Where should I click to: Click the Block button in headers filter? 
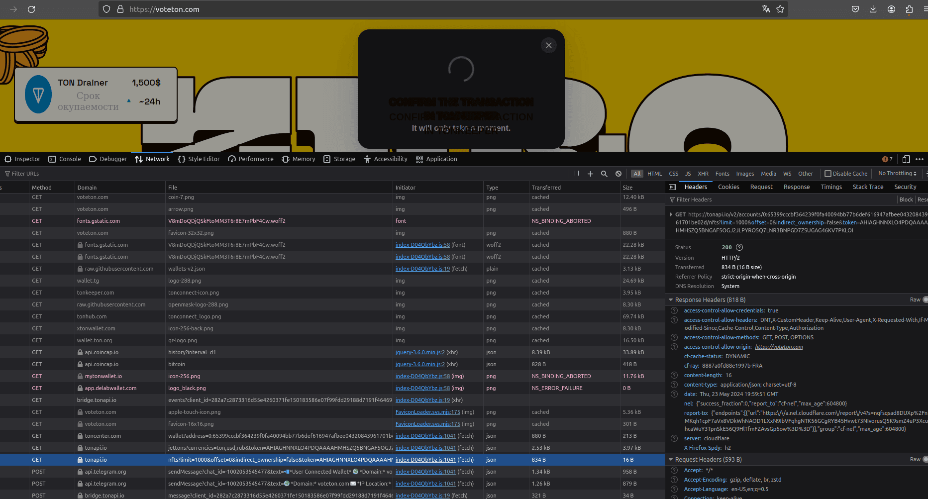(x=906, y=200)
